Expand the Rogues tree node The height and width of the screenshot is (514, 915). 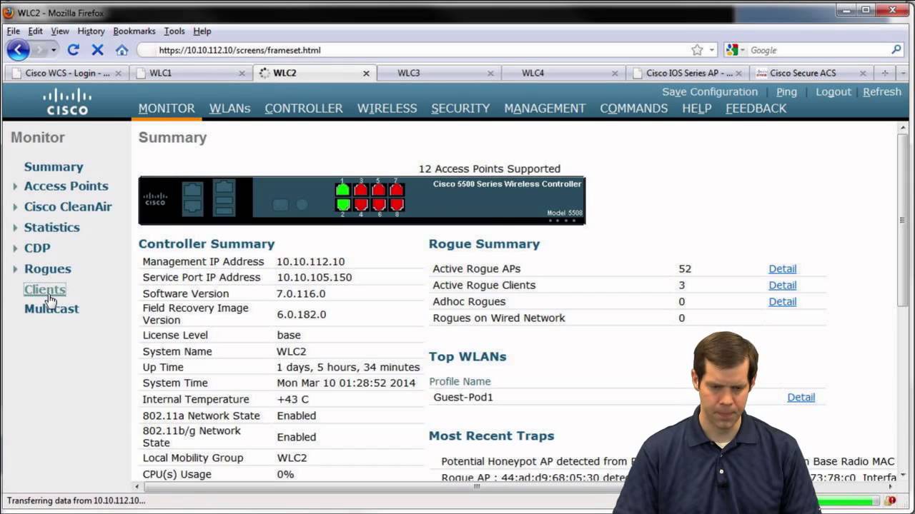tap(15, 269)
